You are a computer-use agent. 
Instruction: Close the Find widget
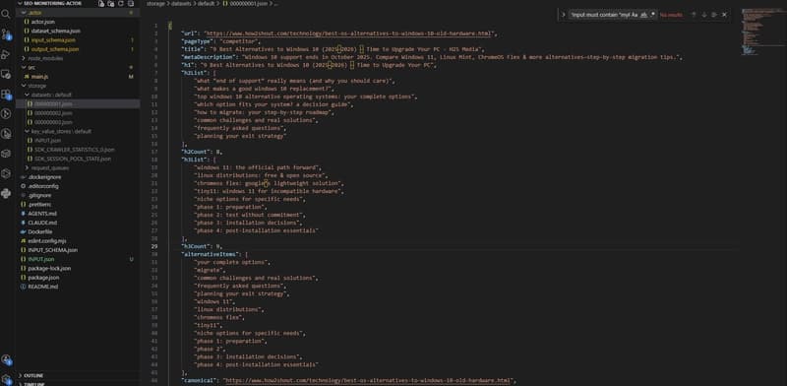[724, 15]
